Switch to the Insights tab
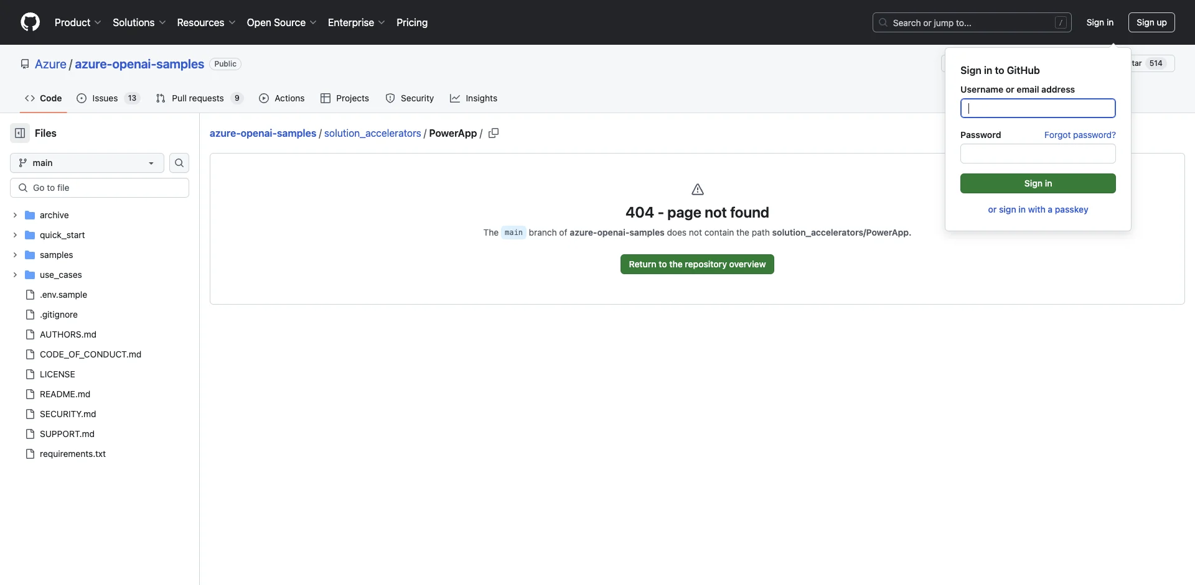 tap(474, 98)
